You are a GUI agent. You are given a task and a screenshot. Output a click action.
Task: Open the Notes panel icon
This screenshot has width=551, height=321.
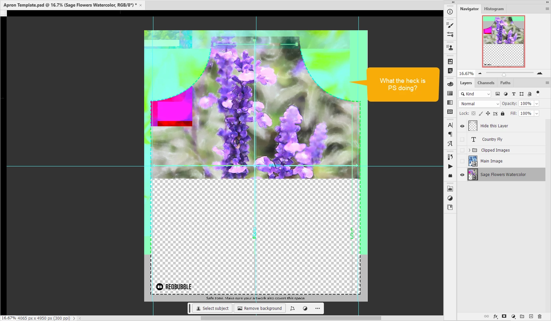click(x=450, y=71)
